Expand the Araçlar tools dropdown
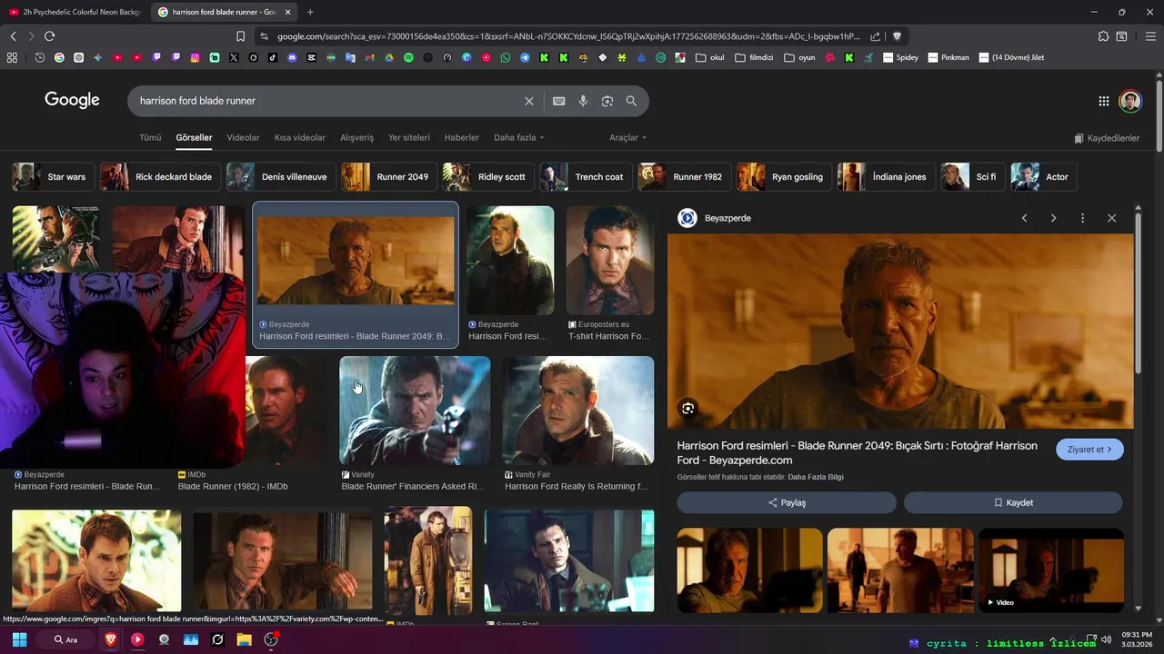This screenshot has height=654, width=1164. (x=627, y=137)
